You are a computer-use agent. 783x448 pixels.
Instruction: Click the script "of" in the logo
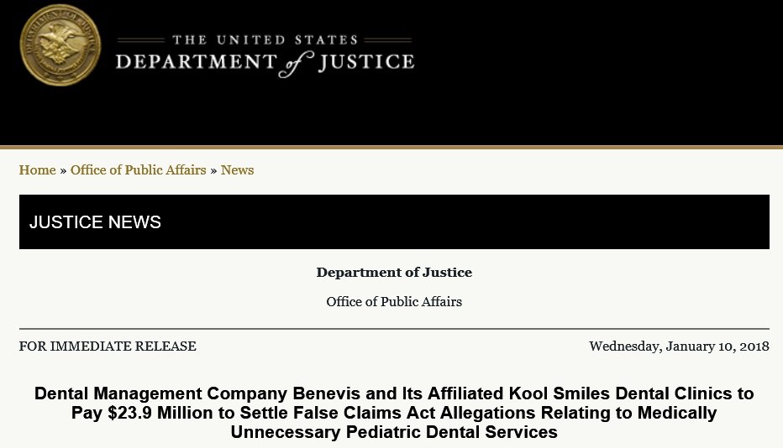[x=297, y=65]
